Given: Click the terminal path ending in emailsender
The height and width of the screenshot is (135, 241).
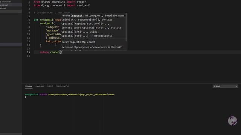Looking at the screenshot, I should (x=81, y=94).
